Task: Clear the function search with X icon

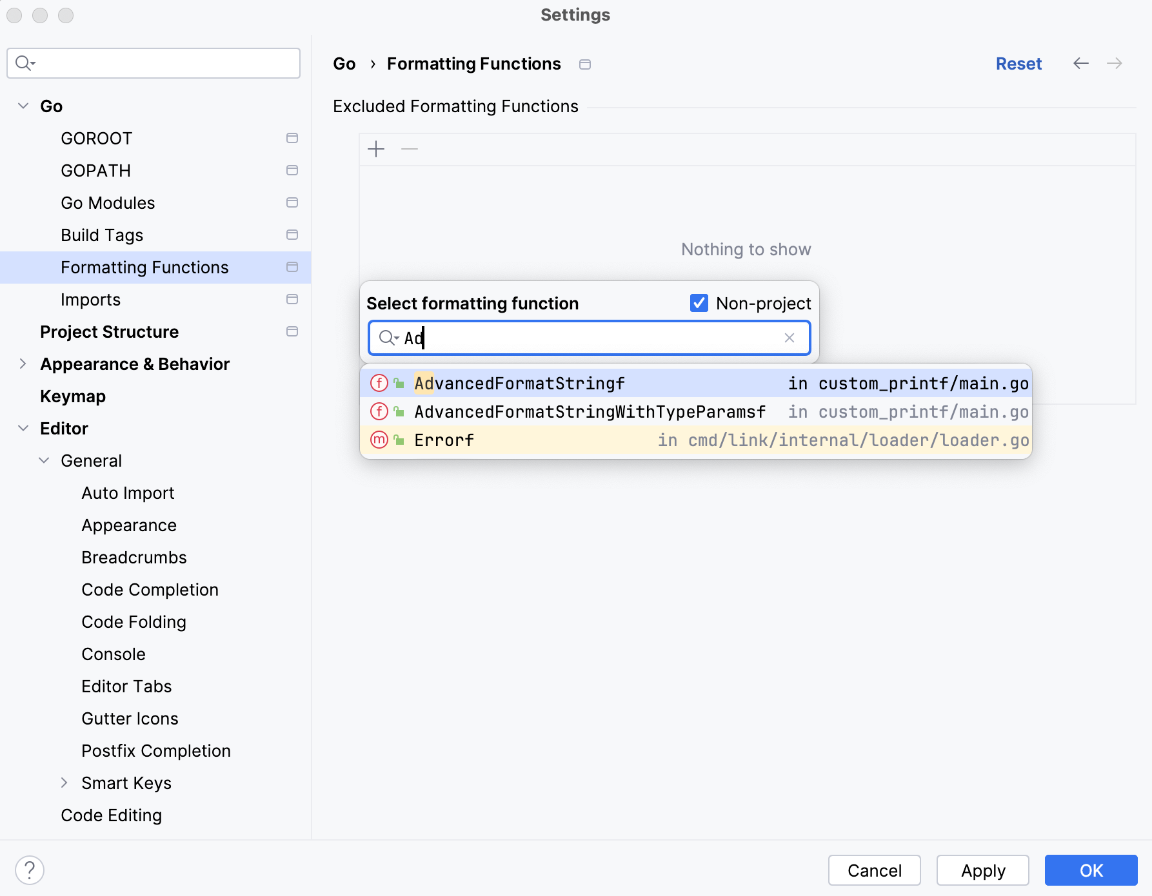Action: (x=789, y=338)
